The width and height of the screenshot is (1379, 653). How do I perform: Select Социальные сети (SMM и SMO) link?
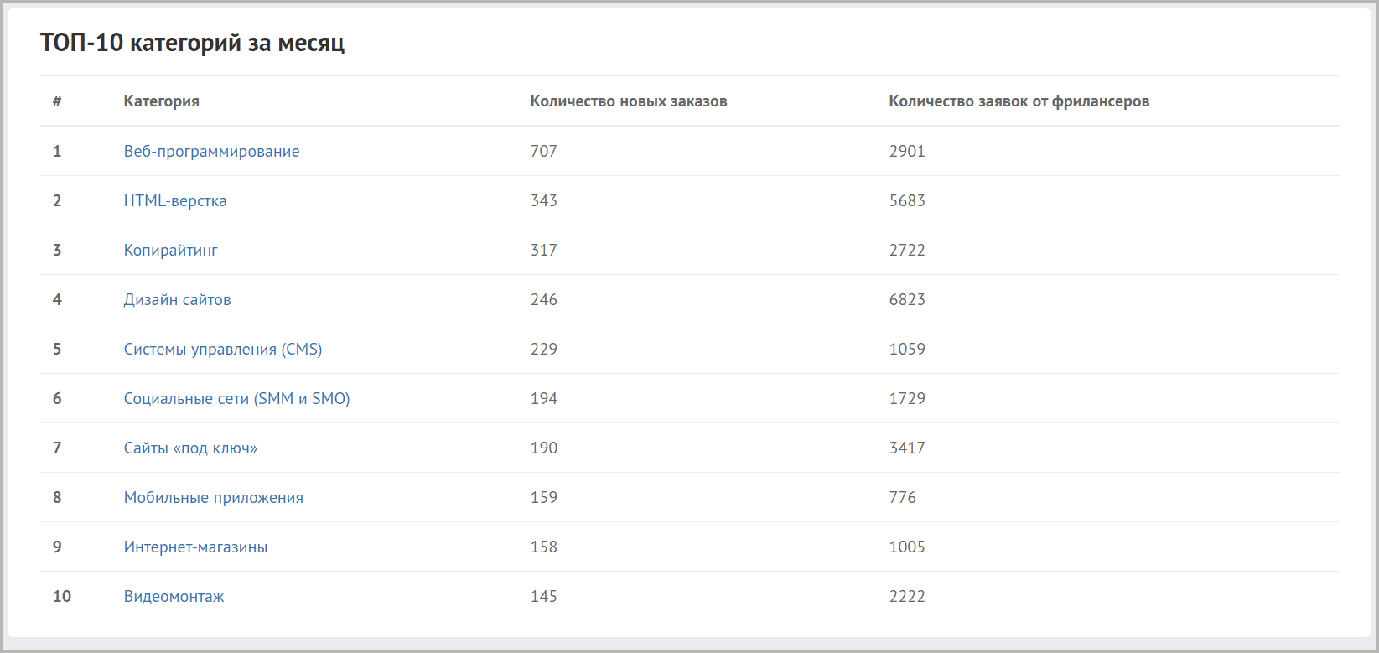[x=236, y=399]
